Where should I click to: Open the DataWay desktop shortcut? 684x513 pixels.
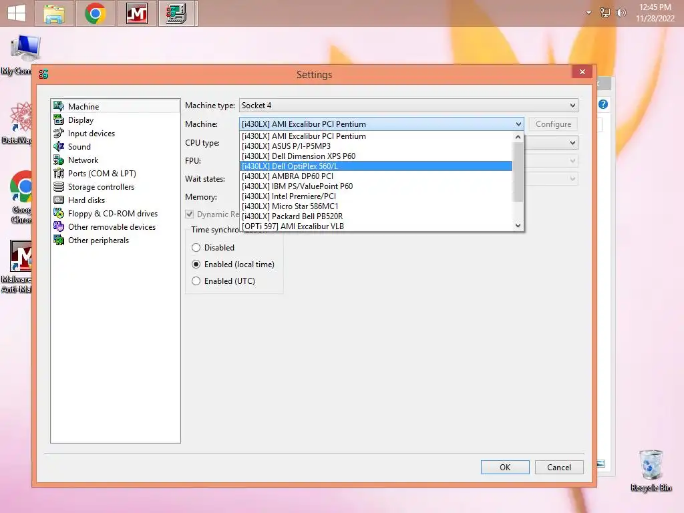tap(17, 123)
